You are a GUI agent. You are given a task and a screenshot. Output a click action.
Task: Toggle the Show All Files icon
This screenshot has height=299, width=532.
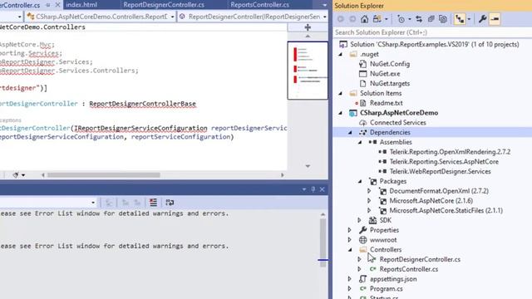(x=443, y=19)
